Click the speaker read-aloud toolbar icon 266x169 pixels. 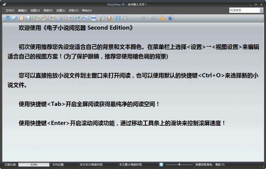pyautogui.click(x=171, y=18)
